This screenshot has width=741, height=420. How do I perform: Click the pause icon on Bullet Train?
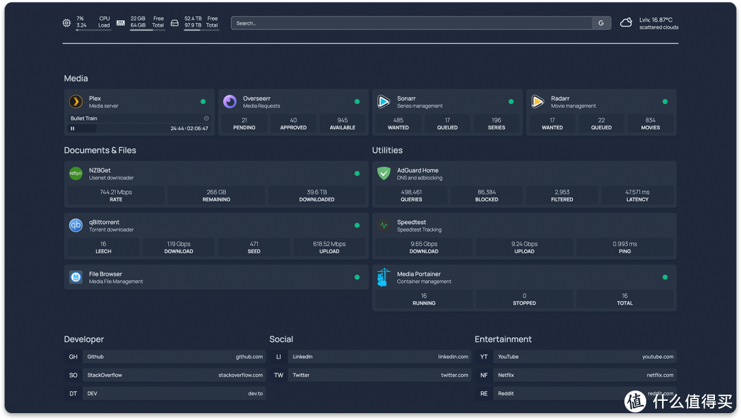[x=73, y=128]
